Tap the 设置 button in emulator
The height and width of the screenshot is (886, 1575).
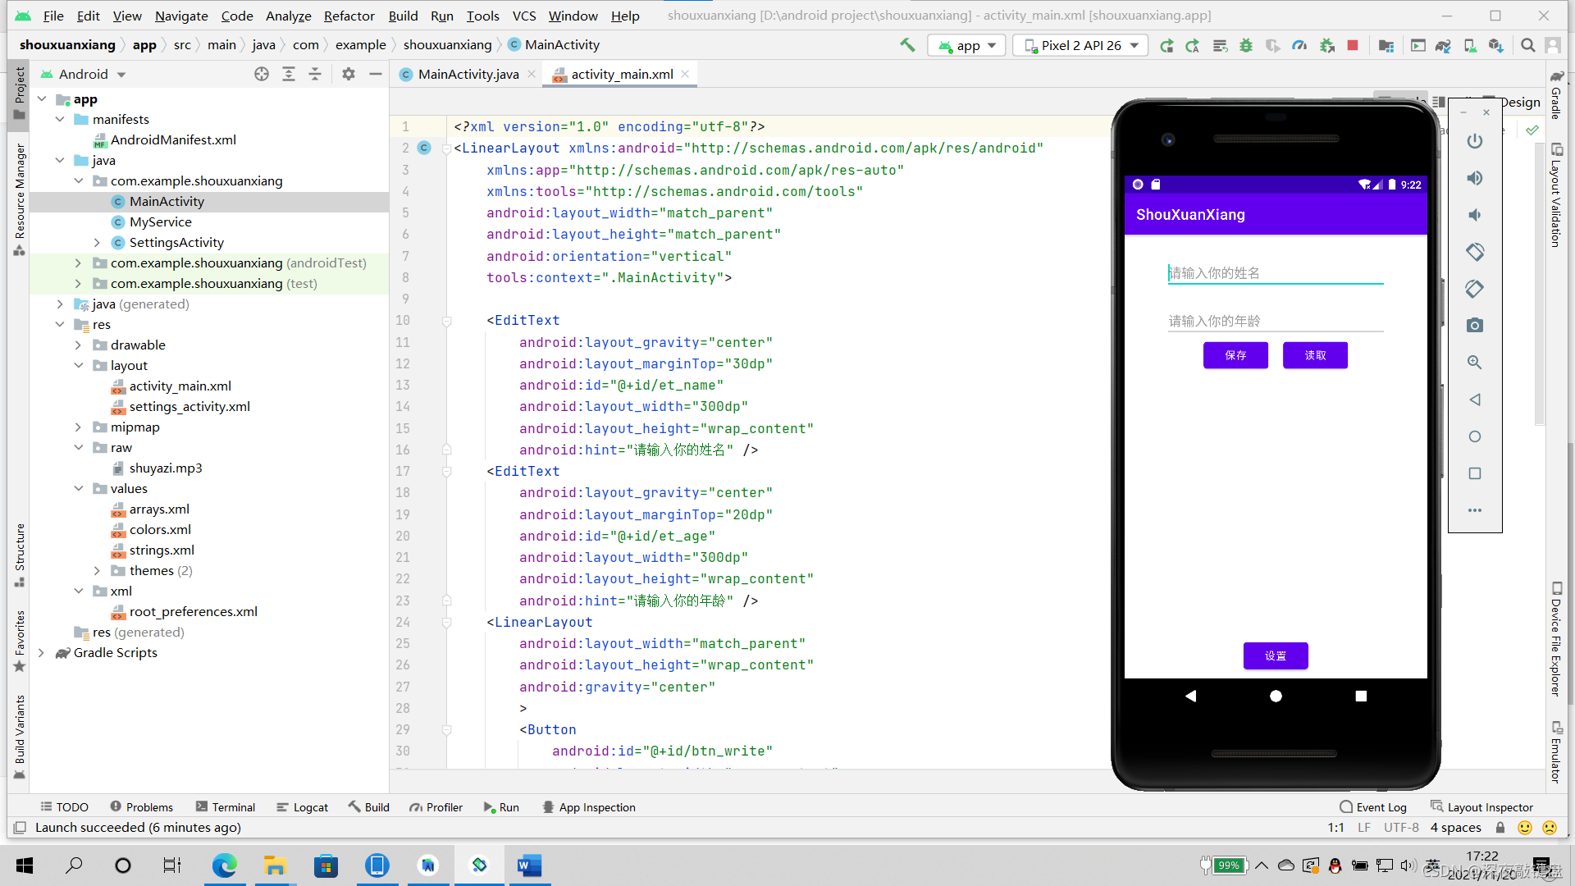tap(1275, 655)
